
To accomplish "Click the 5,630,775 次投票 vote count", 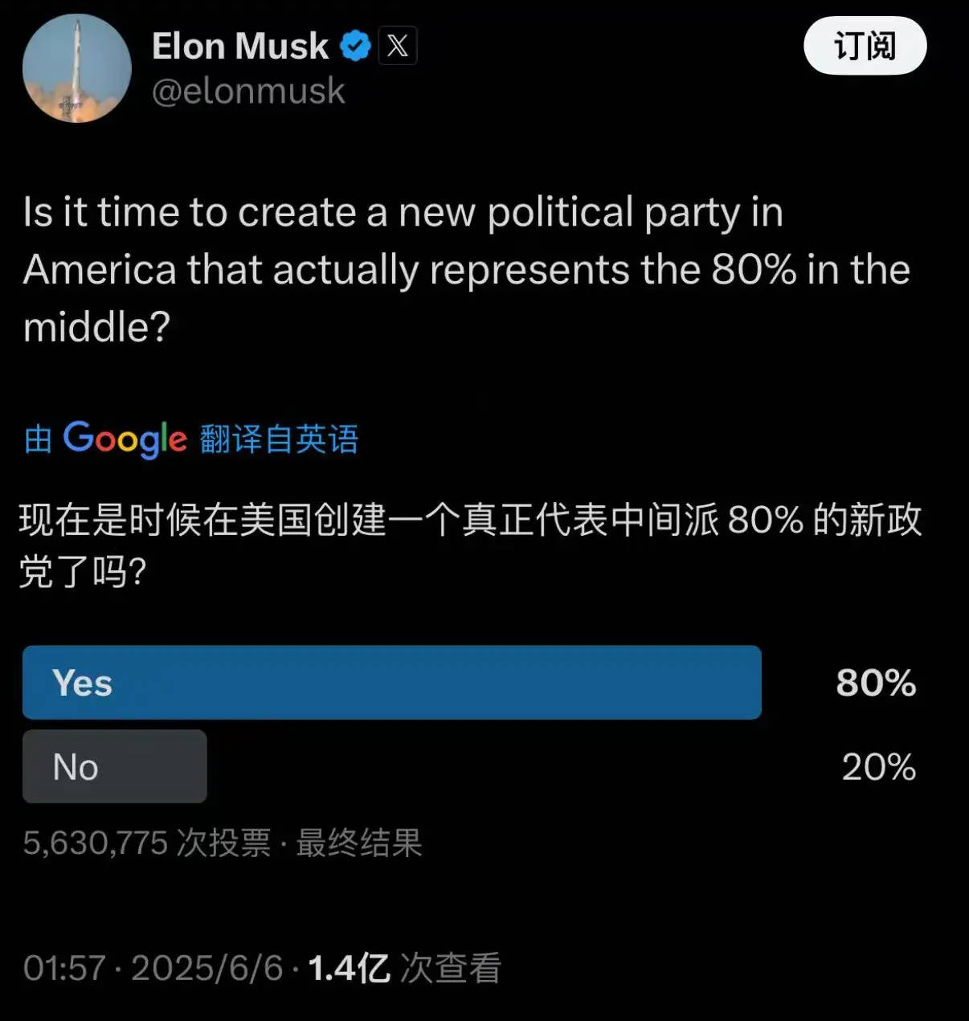I will point(146,843).
